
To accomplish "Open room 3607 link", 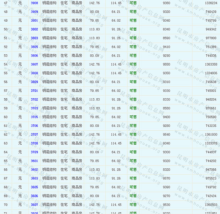I will tap(34, 205).
